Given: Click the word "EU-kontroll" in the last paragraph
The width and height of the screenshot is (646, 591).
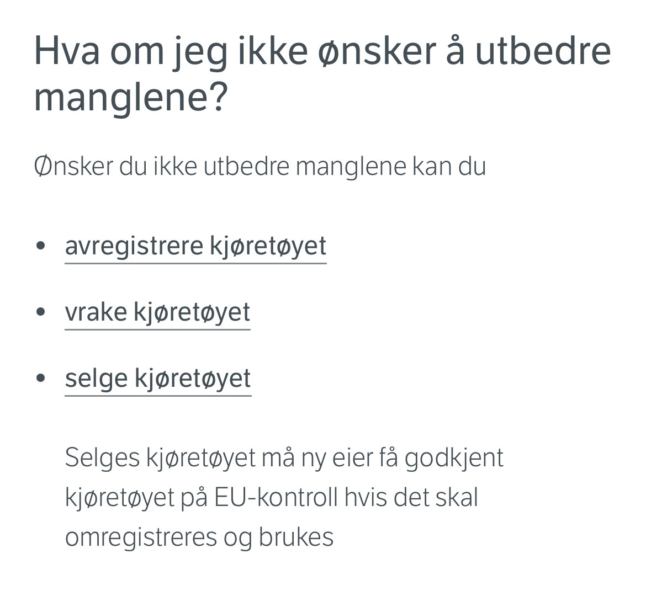Looking at the screenshot, I should tap(275, 498).
